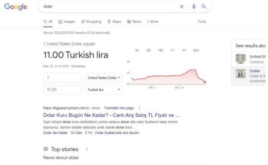268x165 pixels.
Task: Click the magnifying glass search icon
Action: click(204, 7)
